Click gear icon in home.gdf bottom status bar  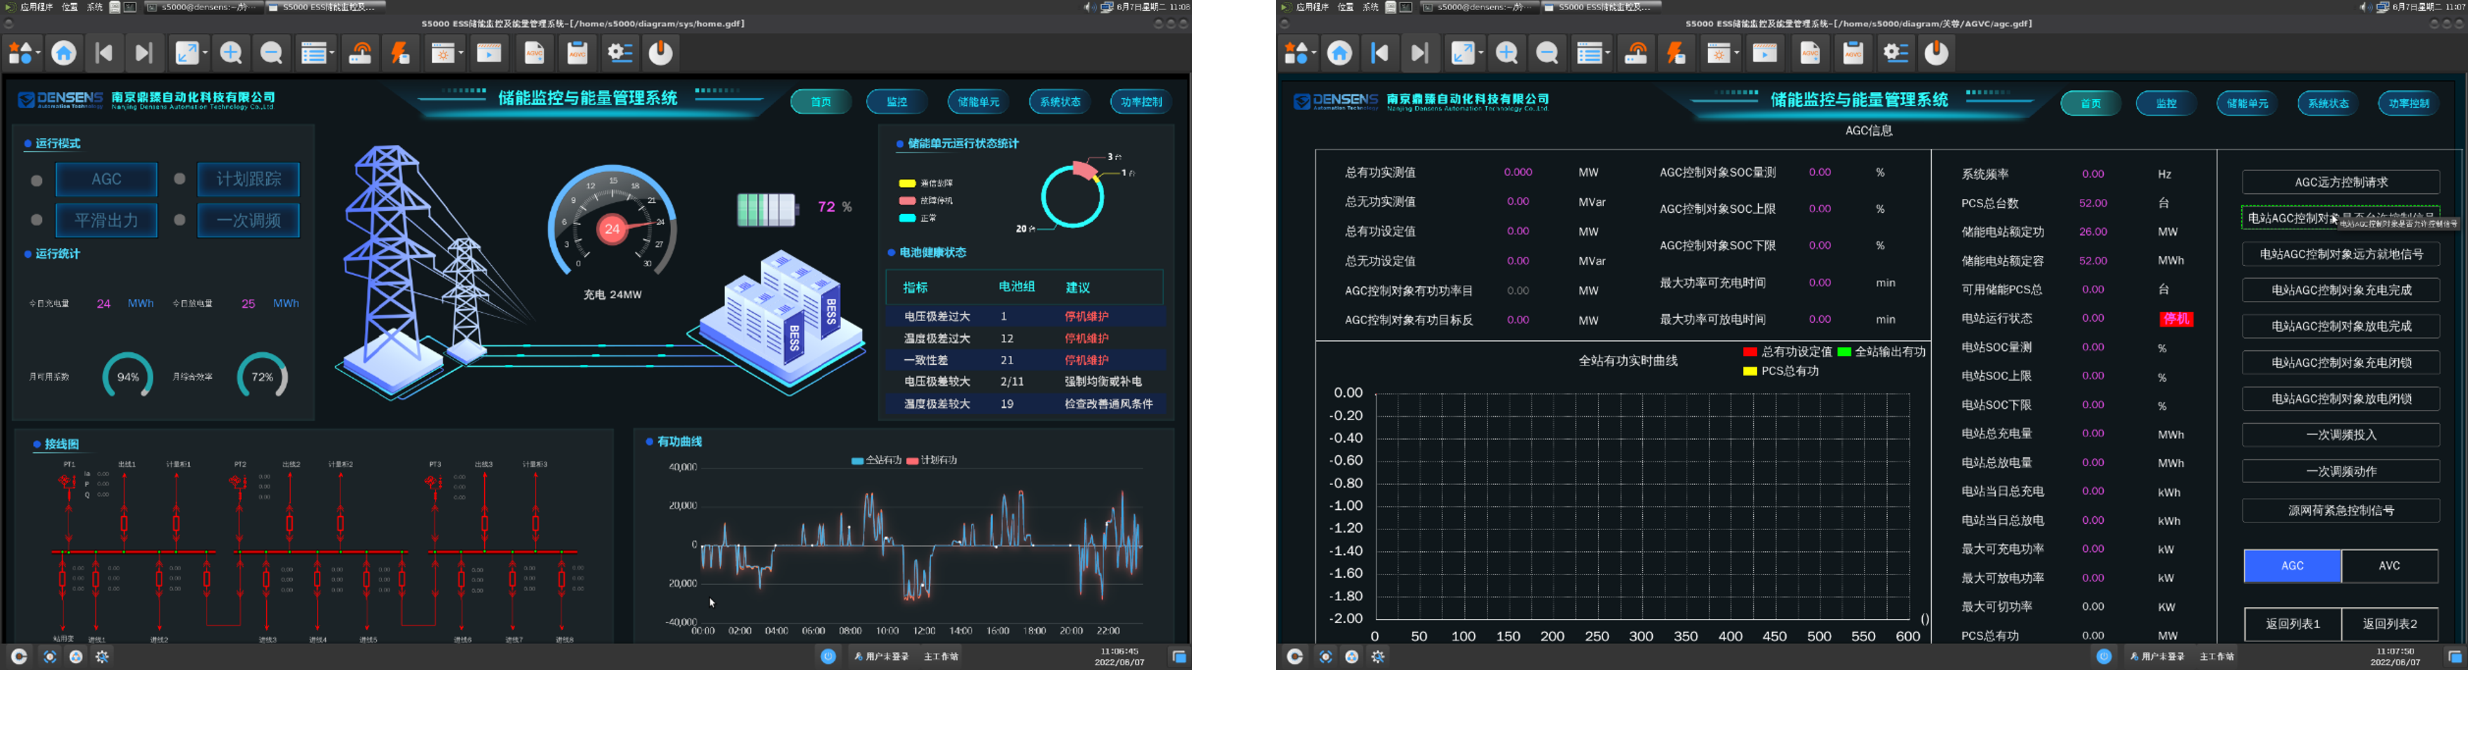point(101,656)
